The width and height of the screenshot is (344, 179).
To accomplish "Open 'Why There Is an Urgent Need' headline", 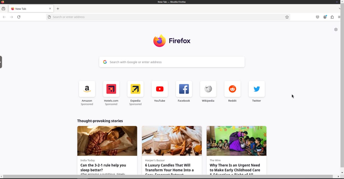I will [235, 169].
